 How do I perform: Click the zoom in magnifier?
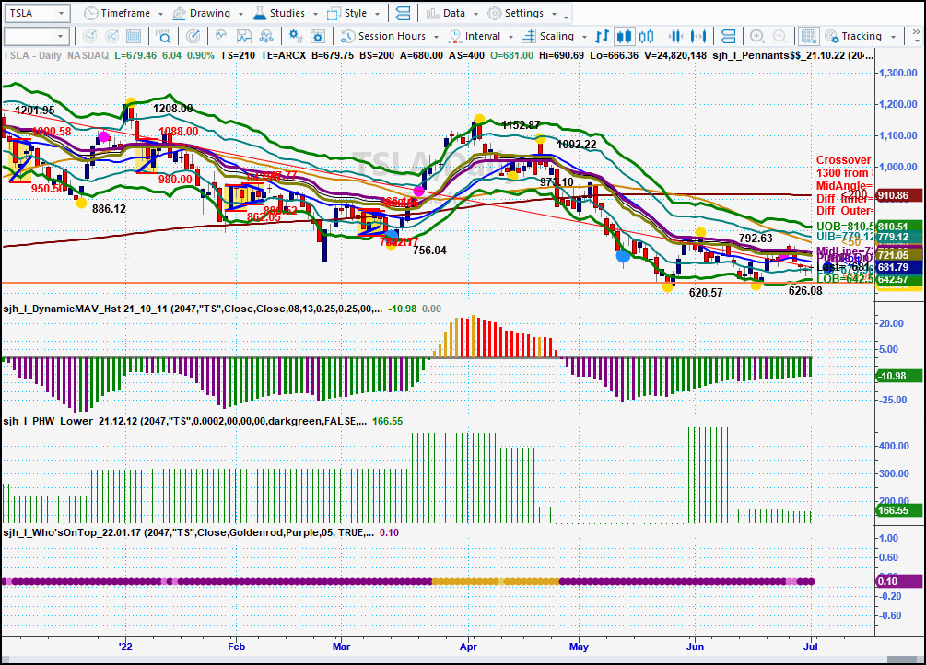point(757,37)
